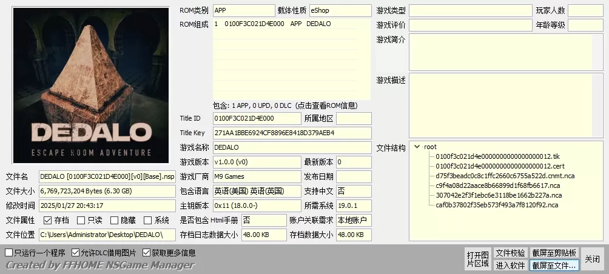Click the 点击查看ROM信息 link text
The width and height of the screenshot is (609, 274).
[329, 105]
